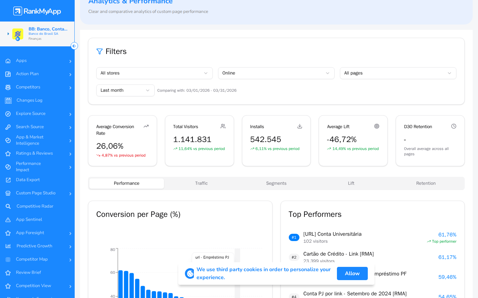Click the App Sentinel warning icon
The width and height of the screenshot is (478, 298).
click(x=8, y=220)
